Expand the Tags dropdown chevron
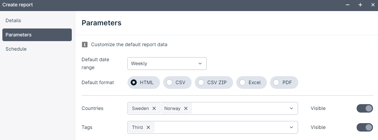The image size is (378, 140). tap(291, 127)
